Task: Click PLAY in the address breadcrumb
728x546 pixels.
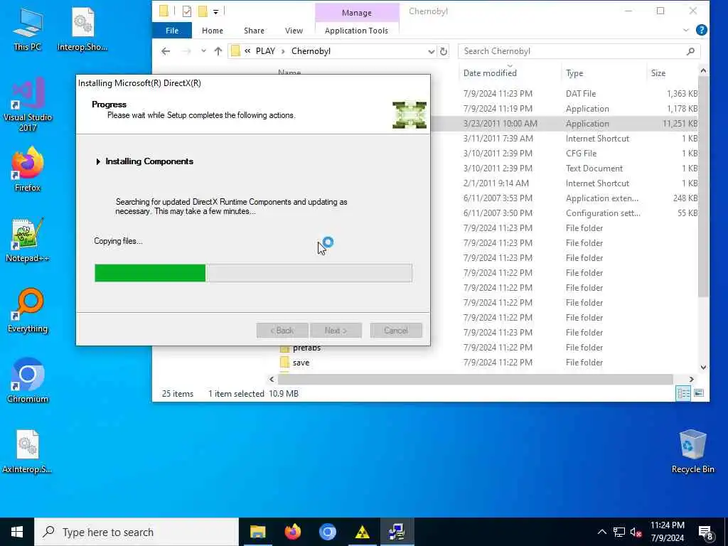Action: tap(266, 51)
